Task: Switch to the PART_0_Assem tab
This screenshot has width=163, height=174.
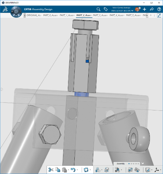Action: pyautogui.click(x=50, y=15)
